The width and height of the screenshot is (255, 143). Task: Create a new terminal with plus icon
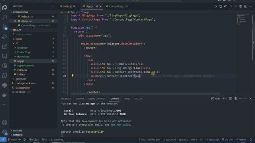click(223, 99)
